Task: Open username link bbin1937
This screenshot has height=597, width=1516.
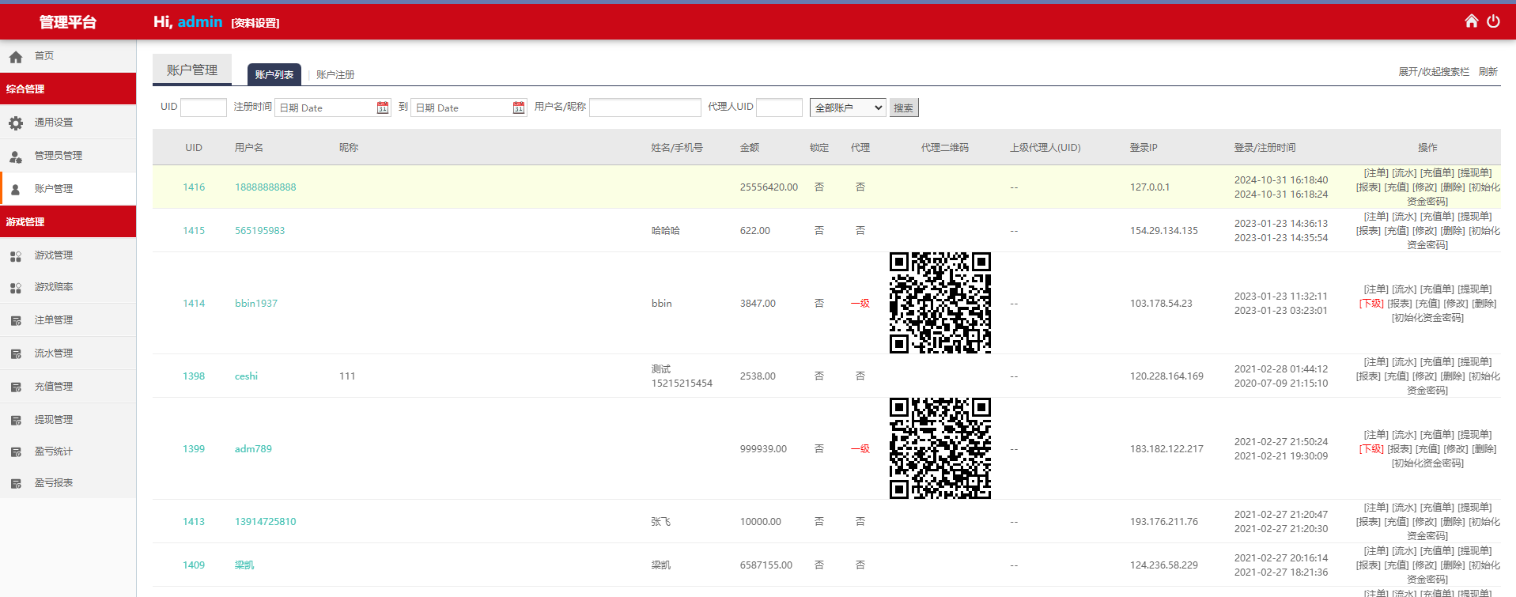Action: click(x=256, y=304)
